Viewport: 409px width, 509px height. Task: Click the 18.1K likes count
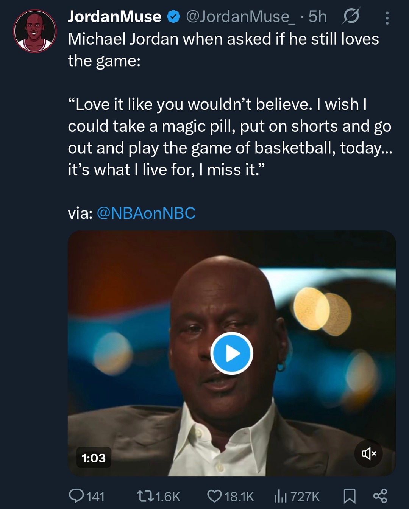coord(239,497)
